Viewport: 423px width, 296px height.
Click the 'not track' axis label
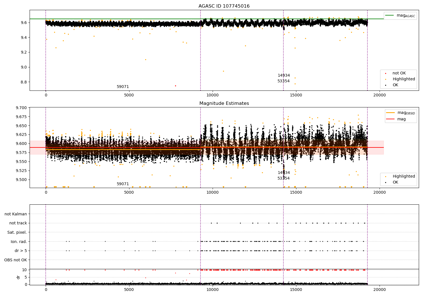18,223
